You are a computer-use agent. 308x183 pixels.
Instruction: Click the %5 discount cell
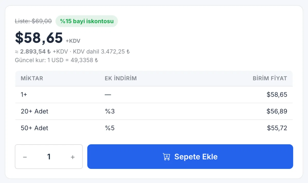click(110, 128)
